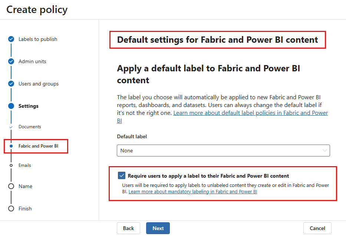Open the Default label dropdown
Viewport: 346px width, 236px height.
tap(223, 151)
